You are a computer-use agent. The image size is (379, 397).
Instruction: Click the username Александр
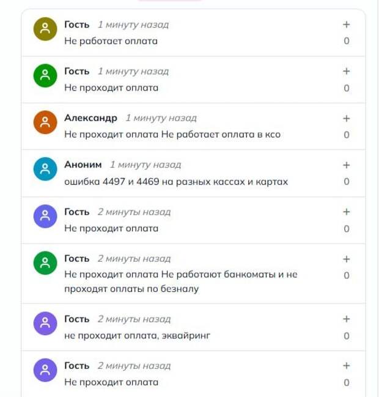(90, 118)
